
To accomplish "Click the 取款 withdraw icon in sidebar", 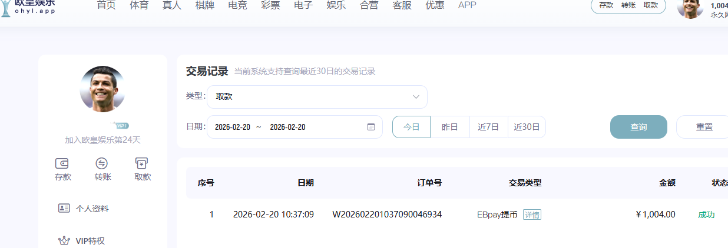I will tap(141, 163).
